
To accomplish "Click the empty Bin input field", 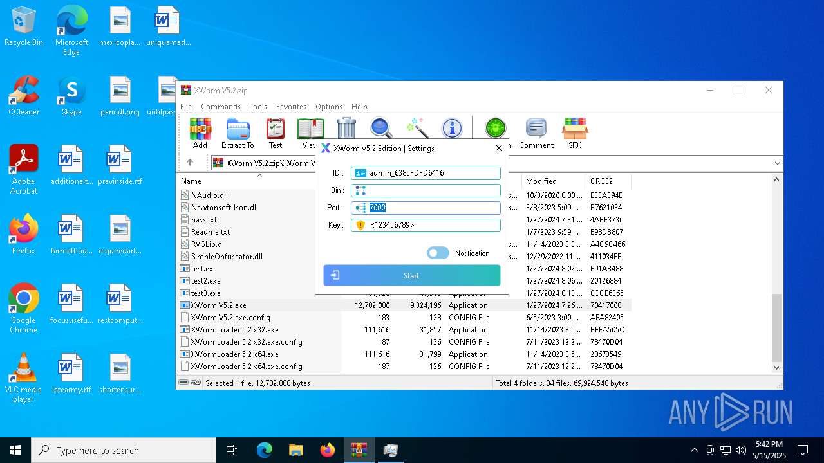I will 426,190.
